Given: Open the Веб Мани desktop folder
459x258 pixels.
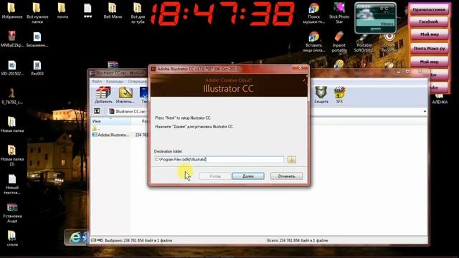Looking at the screenshot, I should (x=113, y=11).
